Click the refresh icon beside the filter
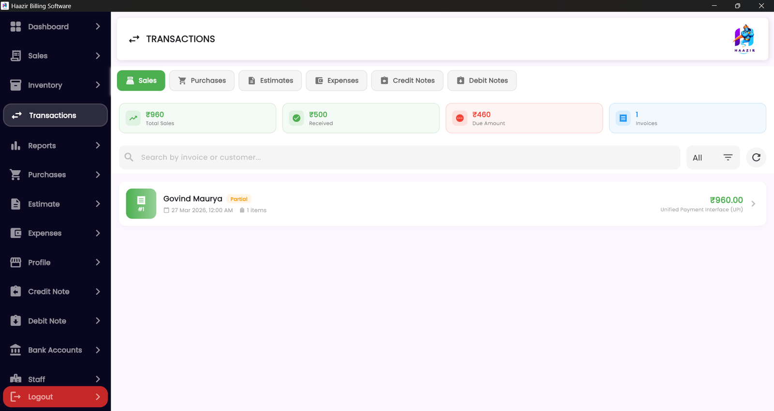 point(756,158)
